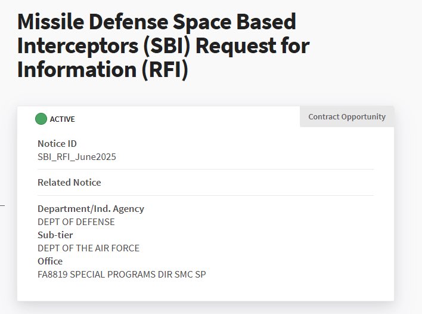The width and height of the screenshot is (422, 314).
Task: Click the Office label
Action: click(x=50, y=261)
